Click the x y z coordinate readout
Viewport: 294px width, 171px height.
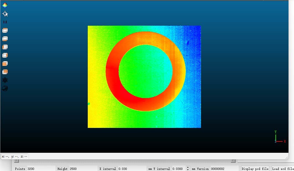[x=15, y=156]
